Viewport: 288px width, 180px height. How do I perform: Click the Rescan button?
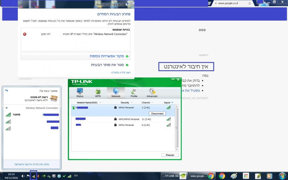click(x=170, y=155)
